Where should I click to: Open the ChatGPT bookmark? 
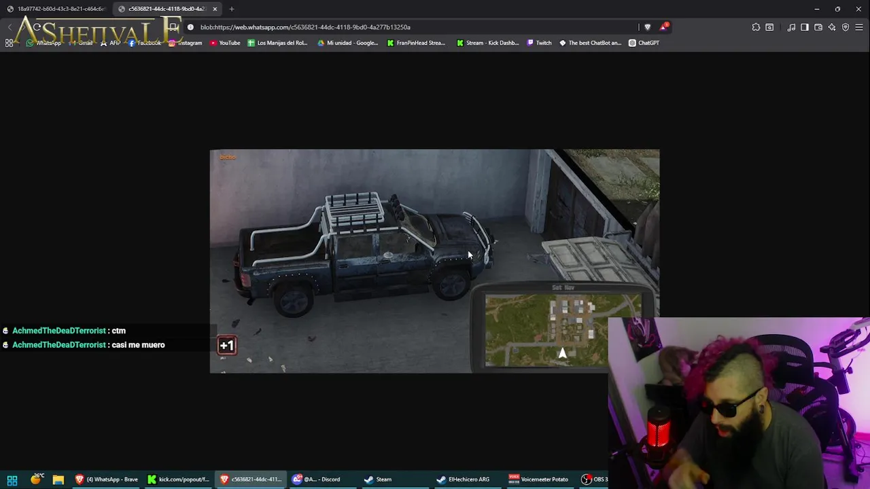(x=644, y=43)
